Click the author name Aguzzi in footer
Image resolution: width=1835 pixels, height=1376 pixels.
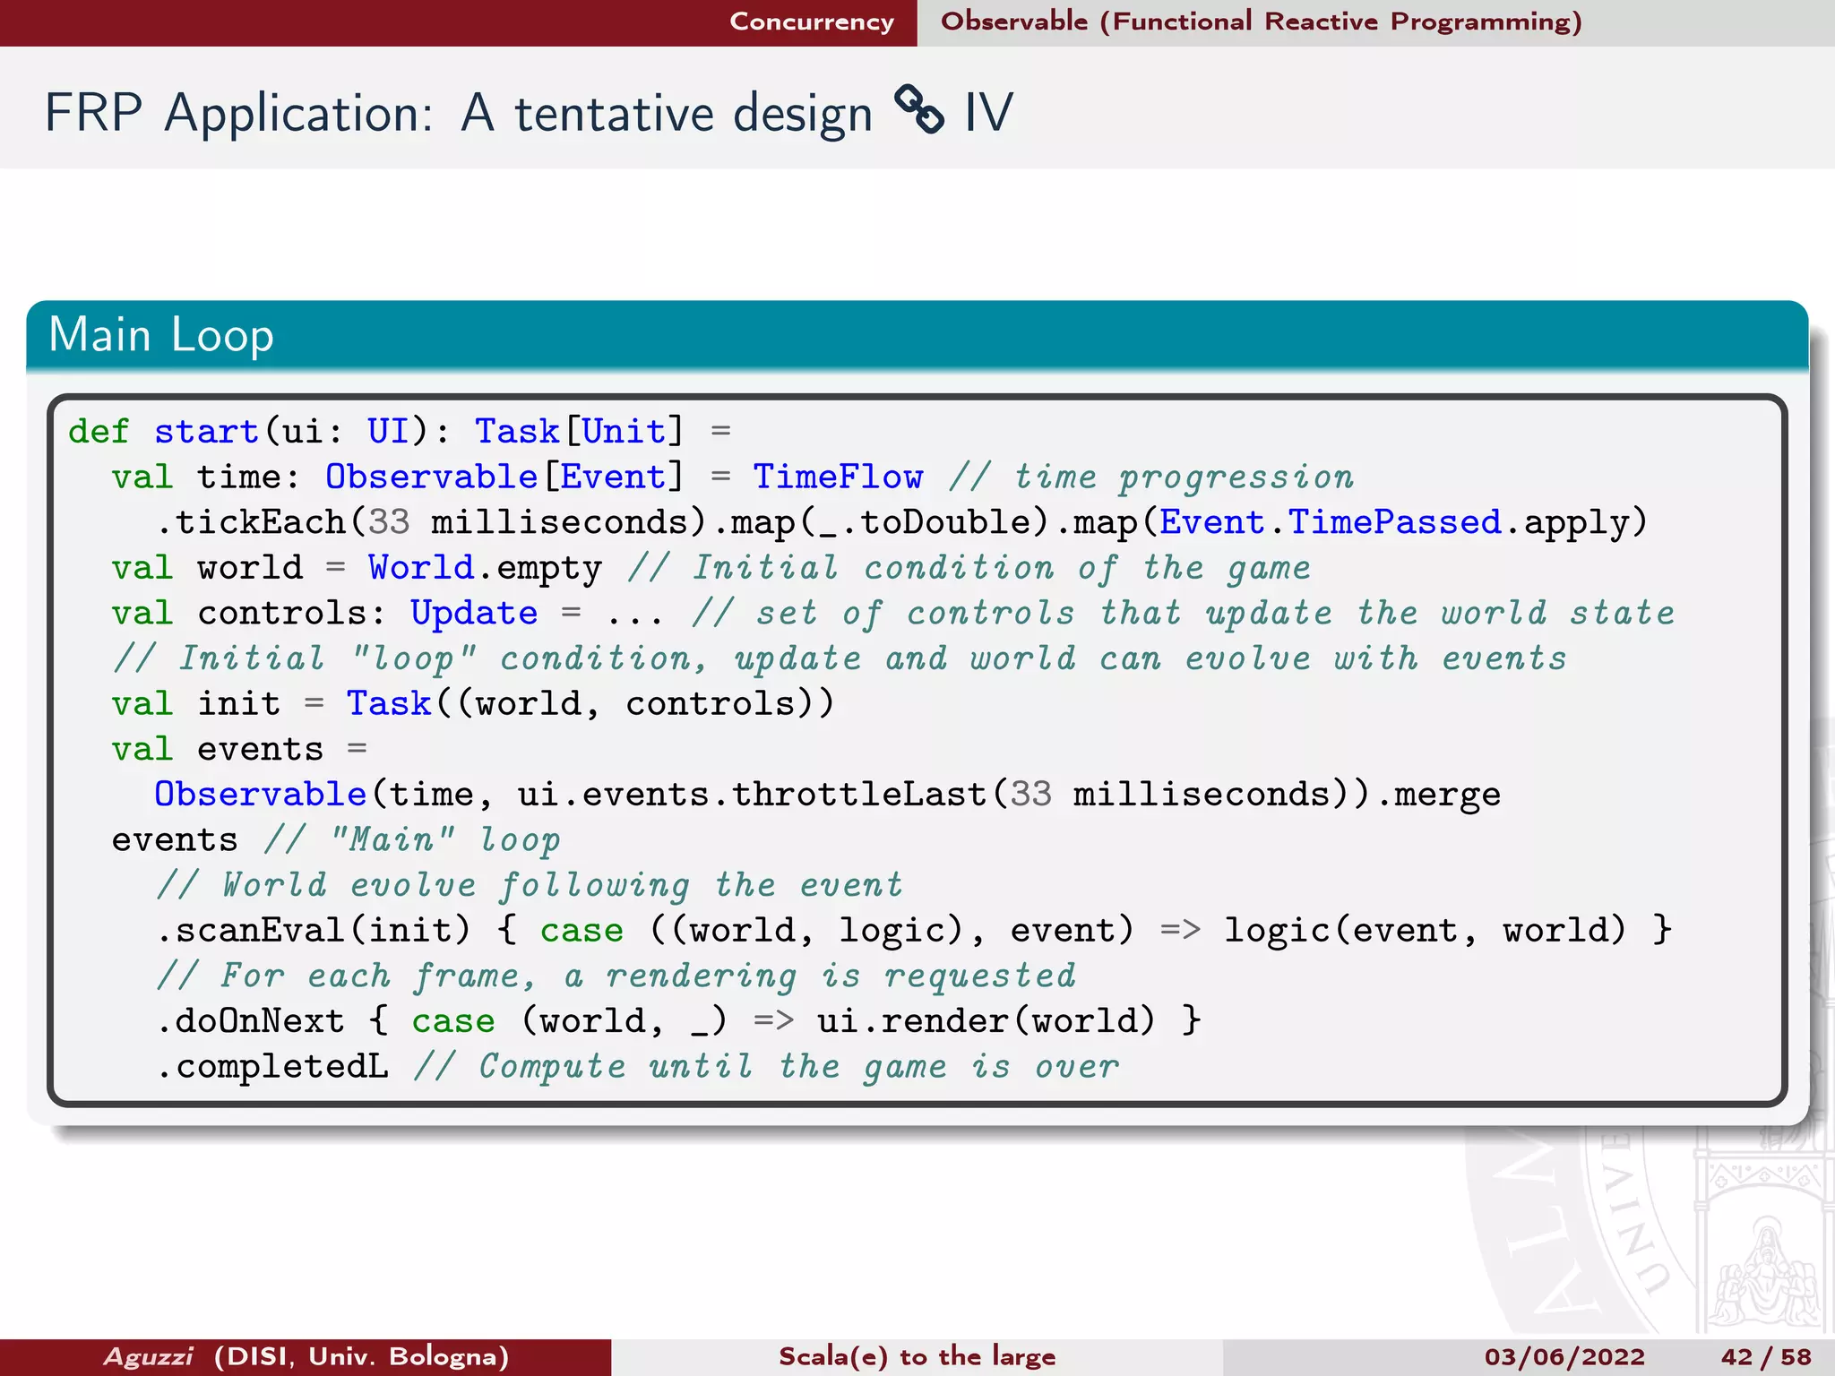tap(149, 1356)
